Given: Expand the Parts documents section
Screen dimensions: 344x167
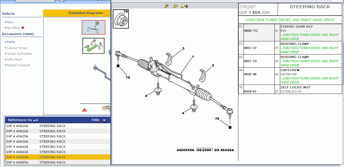Looking at the screenshot, I should [x=11, y=42].
